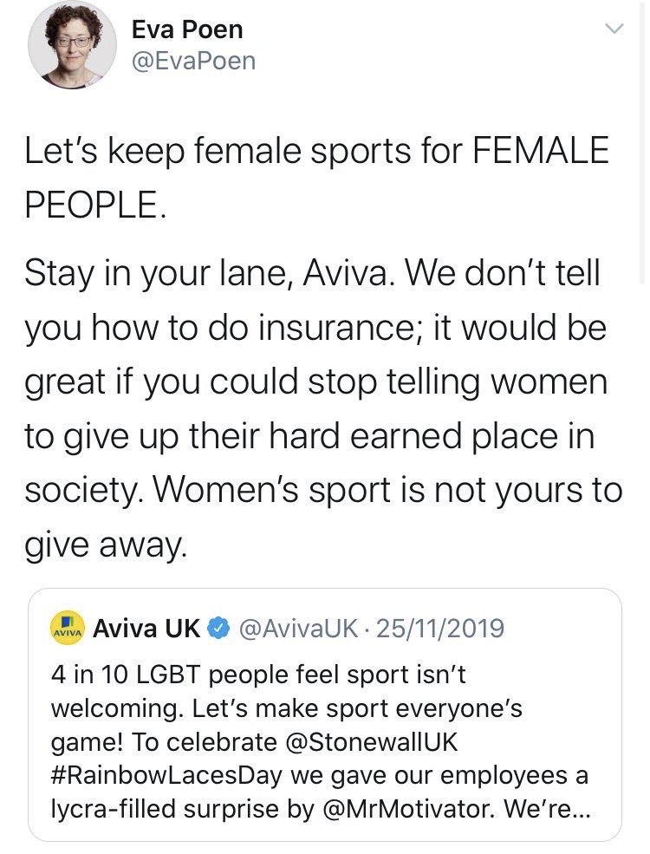
Task: Open Eva Poen's profile picture
Action: 72,45
